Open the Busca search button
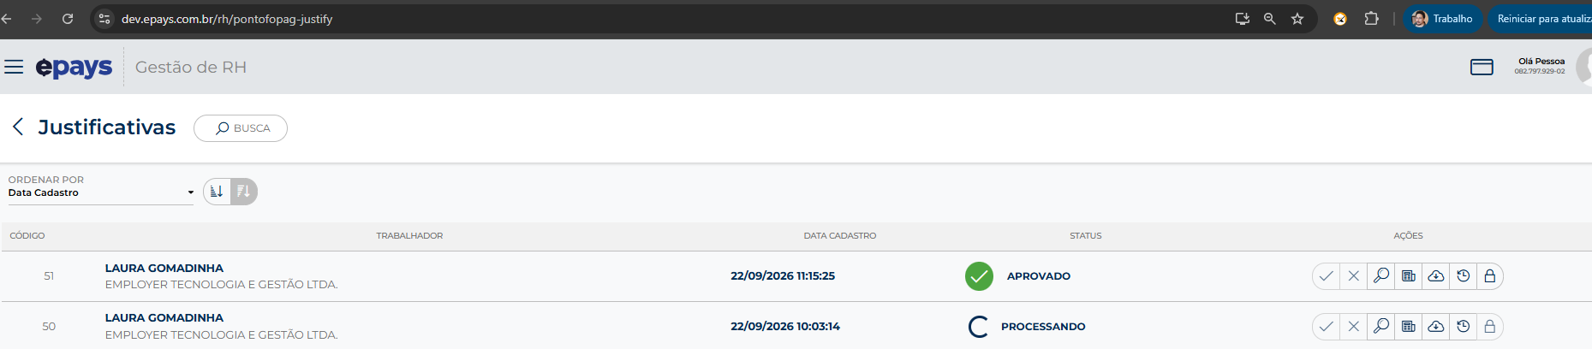This screenshot has height=349, width=1592. [241, 128]
